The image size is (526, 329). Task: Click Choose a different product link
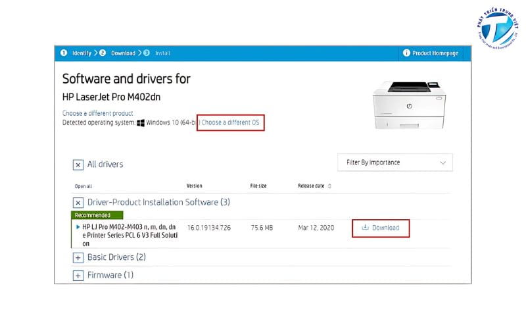coord(97,113)
